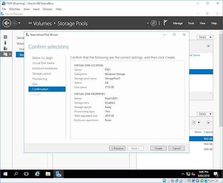The height and width of the screenshot is (183, 223).
Task: Open File Explorer from taskbar
Action: pos(48,174)
